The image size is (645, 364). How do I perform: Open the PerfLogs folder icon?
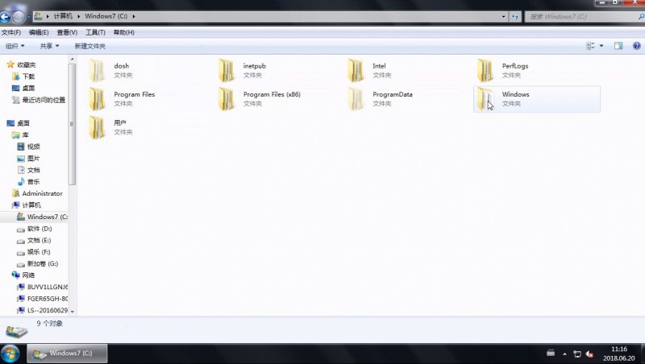tap(485, 70)
